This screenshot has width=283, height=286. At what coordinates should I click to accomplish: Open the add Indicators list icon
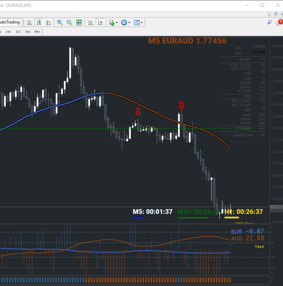pyautogui.click(x=111, y=23)
